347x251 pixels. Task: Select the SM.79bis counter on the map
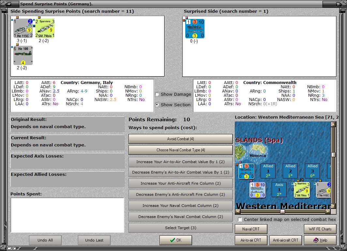pyautogui.click(x=302, y=190)
